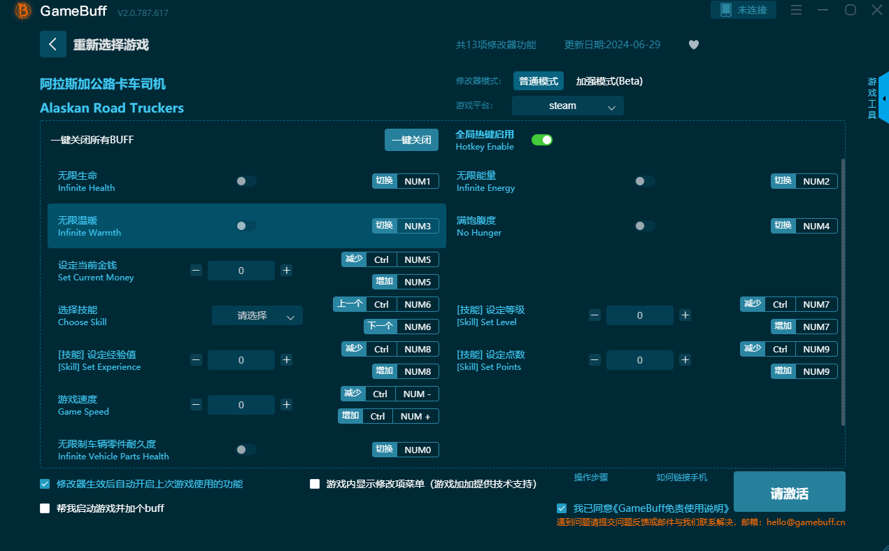Screen dimensions: 889x551
Task: Check the launch game and add buff checkbox
Action: (45, 508)
